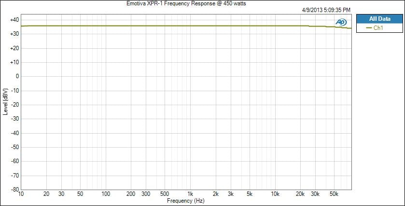Click the Ch1 olive line color swatch
The height and width of the screenshot is (206, 405).
coord(369,28)
